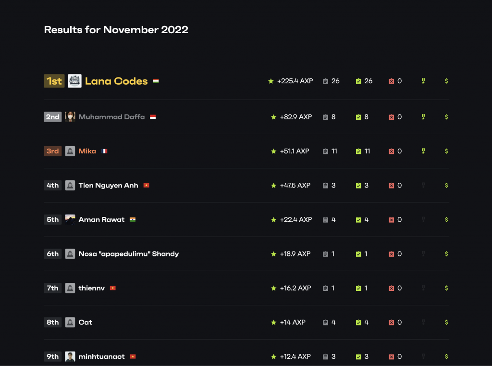Open minhtuanact's profile photo

click(x=70, y=356)
